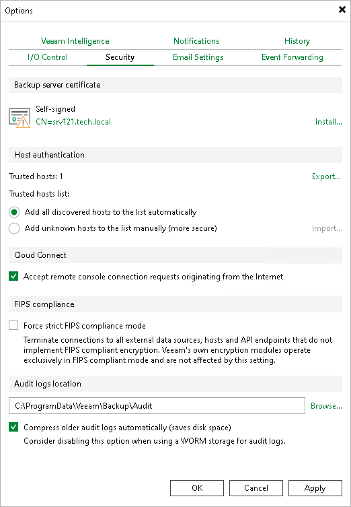
Task: Confirm settings with the OK button
Action: [197, 488]
